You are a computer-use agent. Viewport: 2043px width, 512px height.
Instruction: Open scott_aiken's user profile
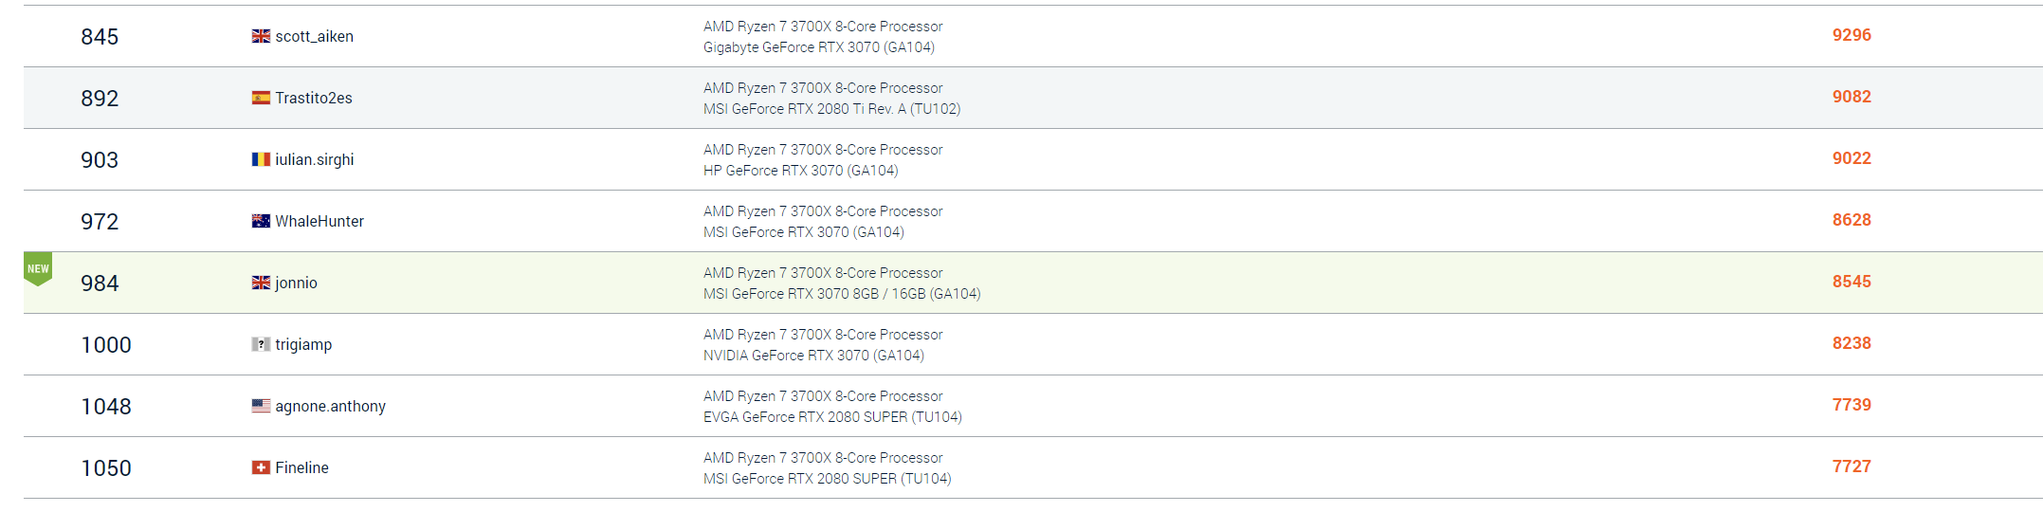coord(314,36)
